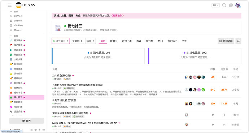Select the 热门 tab
The width and height of the screenshot is (249, 133).
pyautogui.click(x=160, y=41)
